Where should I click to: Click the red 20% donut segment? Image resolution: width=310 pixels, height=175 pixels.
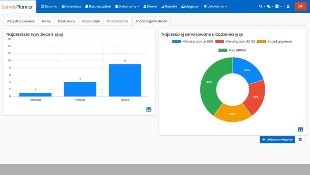tap(255, 97)
